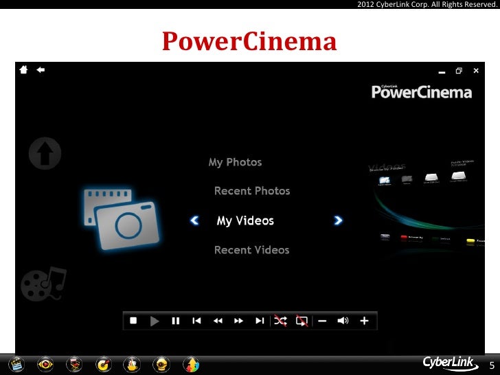The width and height of the screenshot is (500, 375).
Task: Open the My Photos menu item
Action: pyautogui.click(x=235, y=162)
